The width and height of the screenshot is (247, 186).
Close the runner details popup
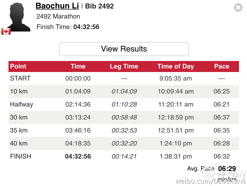(238, 7)
